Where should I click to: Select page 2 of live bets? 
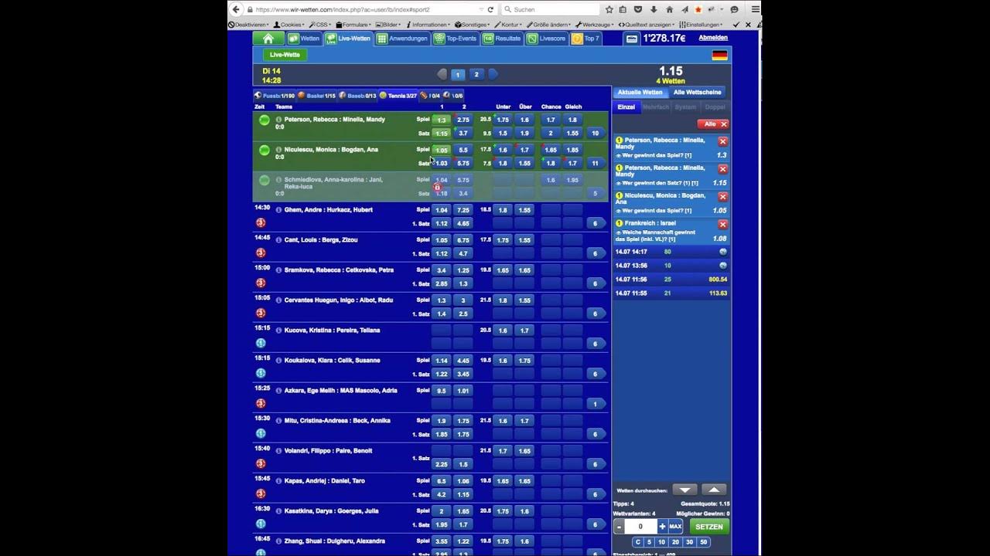pos(476,74)
